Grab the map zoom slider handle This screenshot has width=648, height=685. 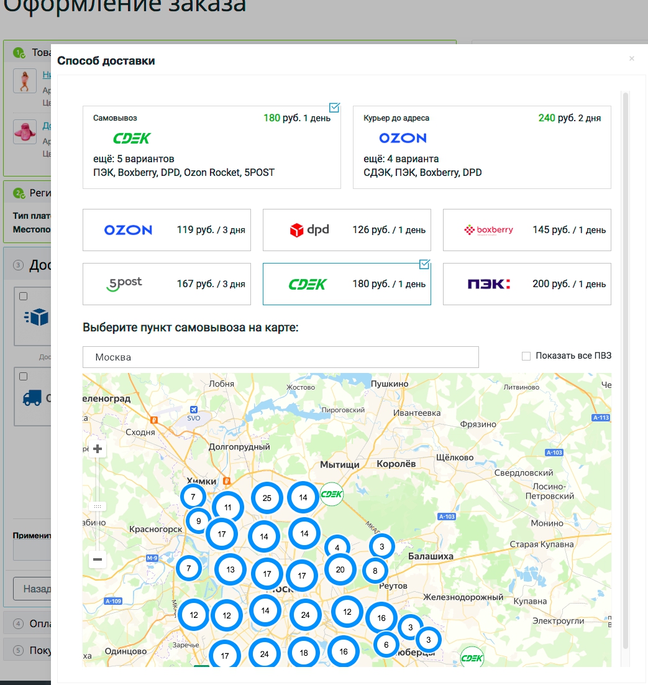pyautogui.click(x=98, y=507)
